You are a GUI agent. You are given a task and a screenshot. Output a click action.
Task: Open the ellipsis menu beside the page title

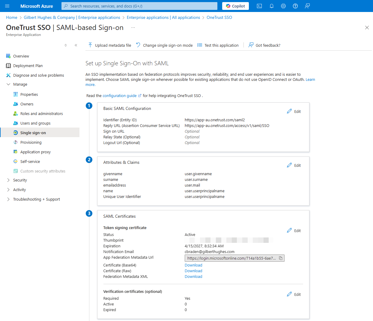pos(133,28)
